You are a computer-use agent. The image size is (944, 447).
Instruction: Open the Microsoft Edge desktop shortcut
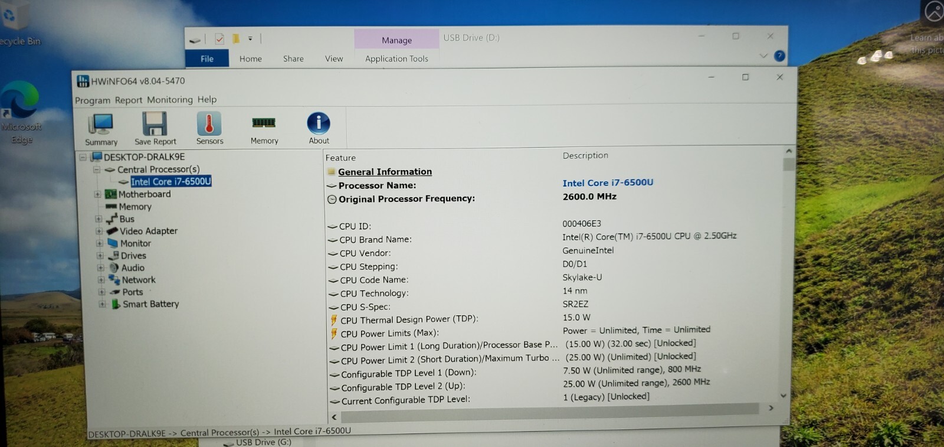(x=21, y=113)
